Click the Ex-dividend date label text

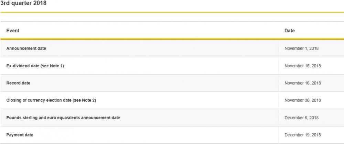point(23,66)
